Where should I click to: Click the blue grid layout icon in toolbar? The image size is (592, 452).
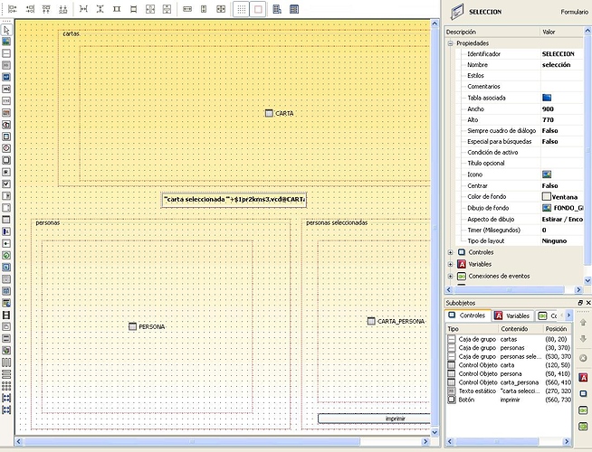294,9
